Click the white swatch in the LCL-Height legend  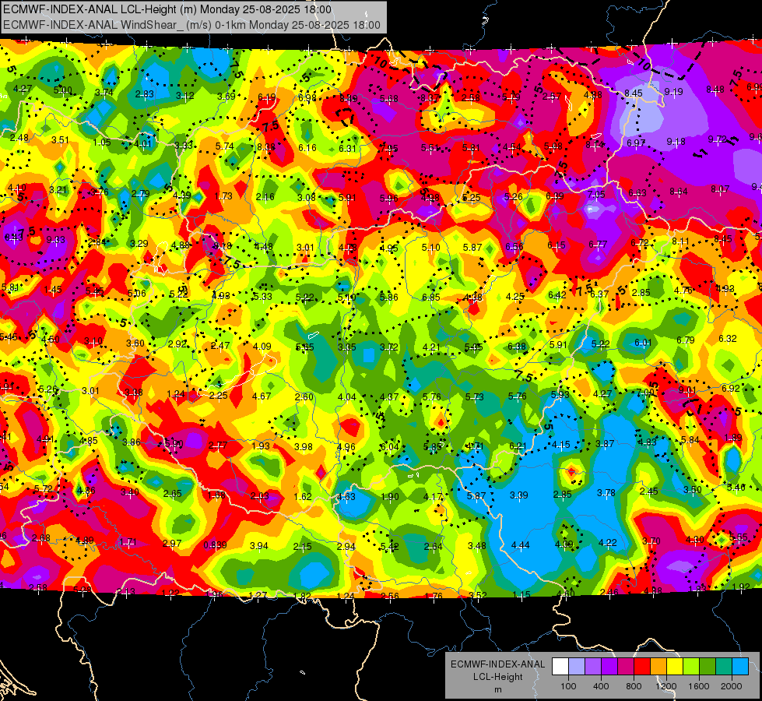560,666
